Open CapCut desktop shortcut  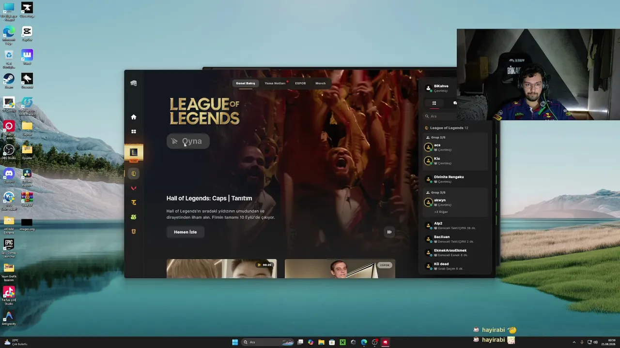27,33
